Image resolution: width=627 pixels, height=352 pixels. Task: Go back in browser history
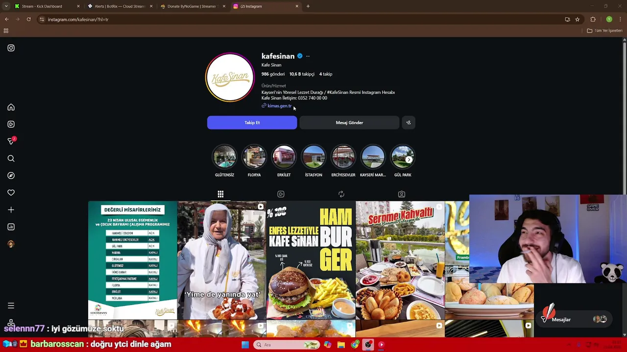point(6,20)
